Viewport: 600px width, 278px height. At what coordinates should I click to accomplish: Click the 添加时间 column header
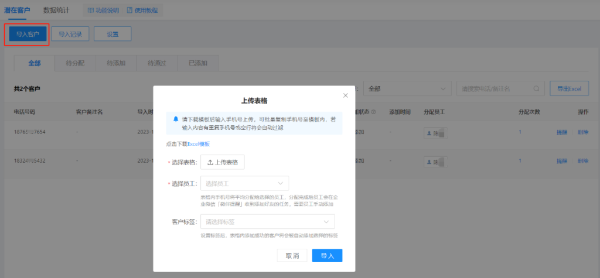[400, 112]
